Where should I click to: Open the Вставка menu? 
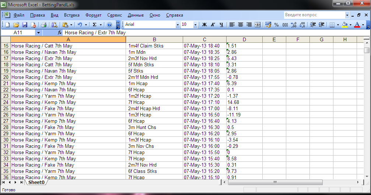tap(72, 15)
